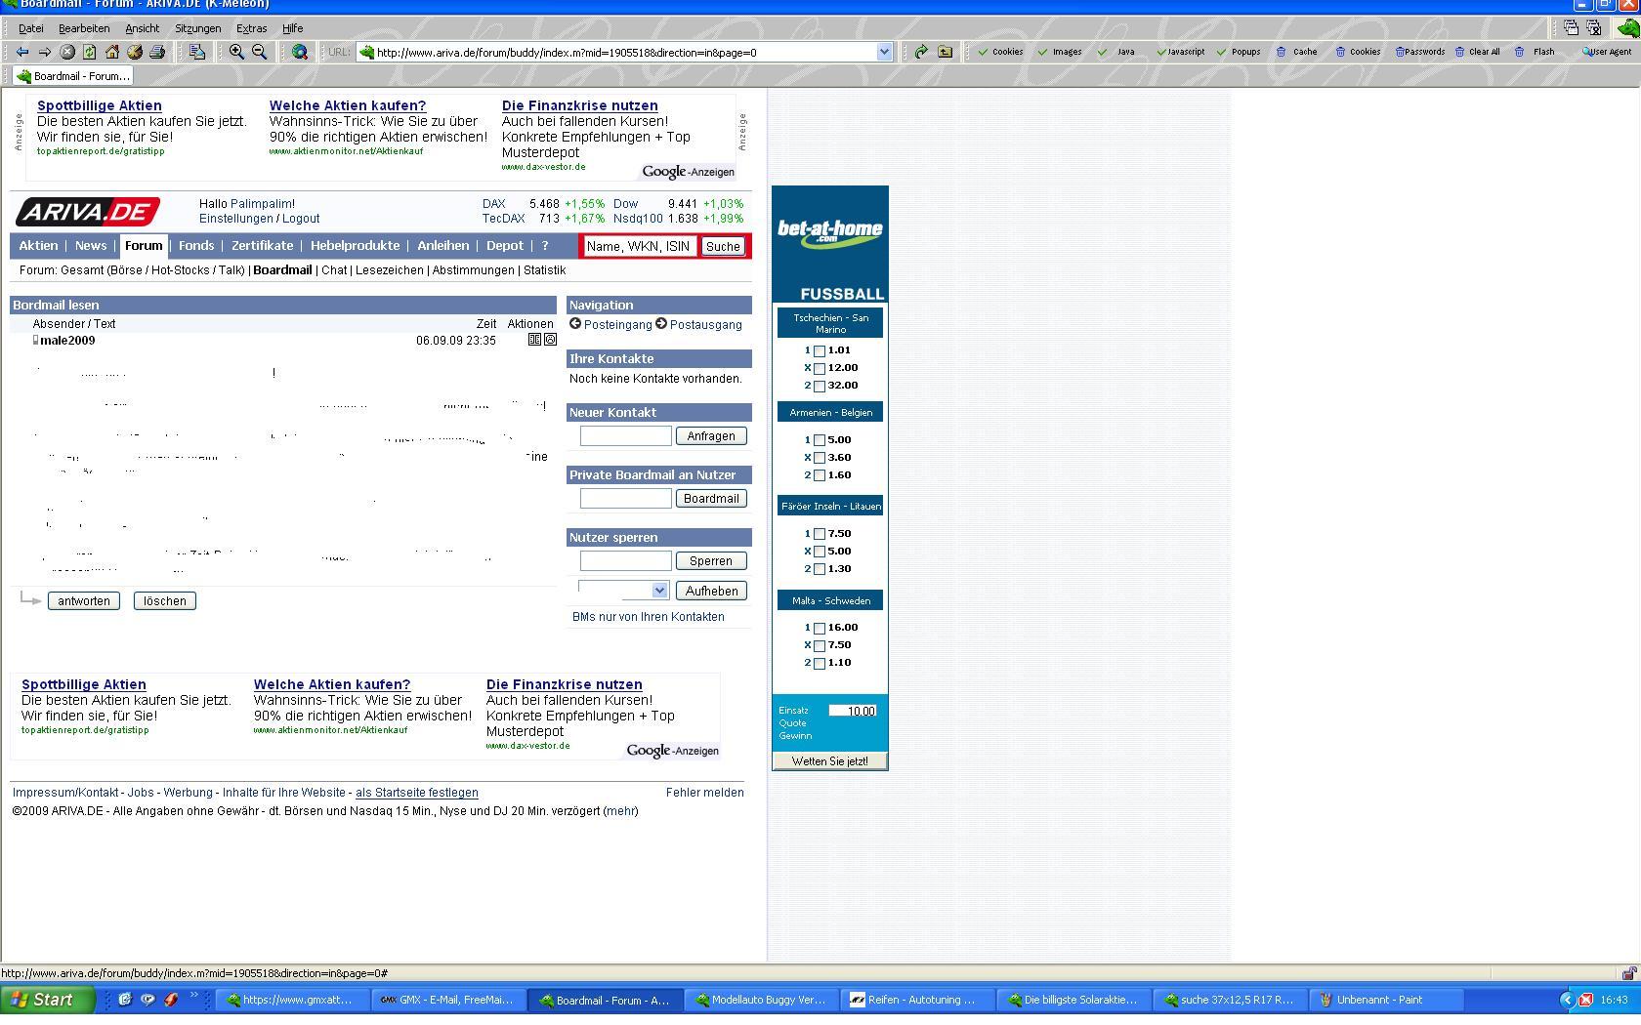Open the Extras menu
The height and width of the screenshot is (1025, 1641).
pyautogui.click(x=251, y=28)
